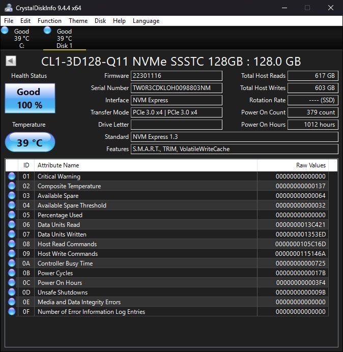Click the previous disk arrow button
343x352 pixels.
point(11,61)
